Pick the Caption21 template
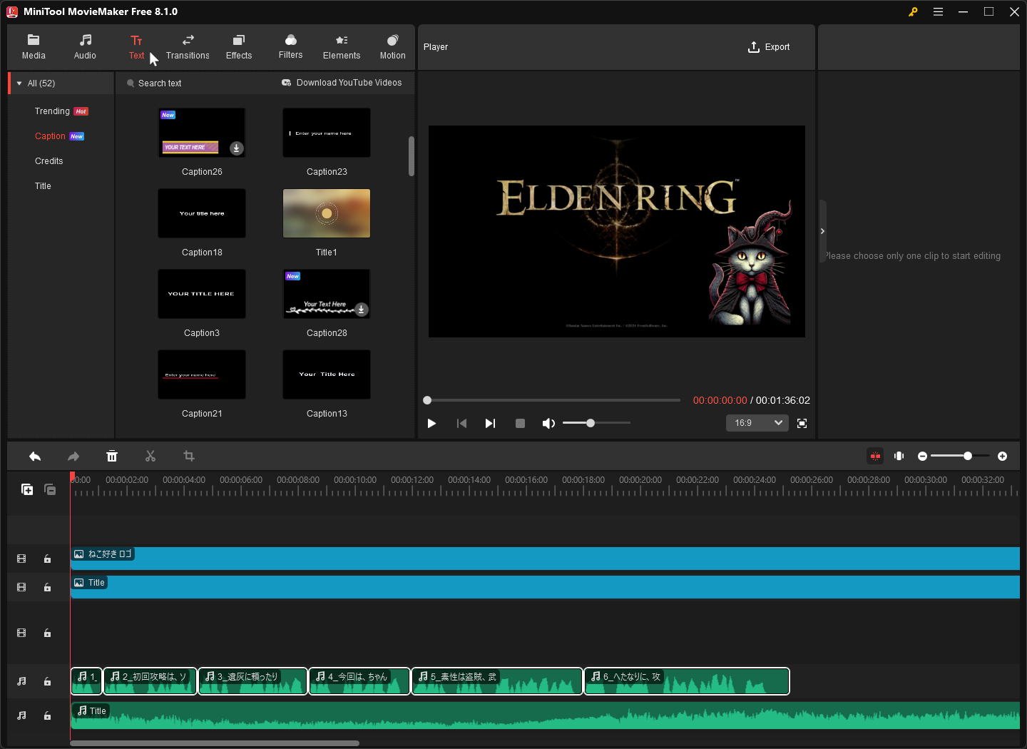The width and height of the screenshot is (1027, 749). (x=202, y=374)
